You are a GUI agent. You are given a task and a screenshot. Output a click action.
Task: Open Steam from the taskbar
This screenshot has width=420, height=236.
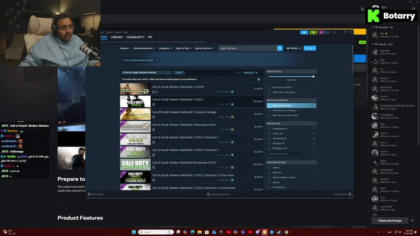pos(279,232)
